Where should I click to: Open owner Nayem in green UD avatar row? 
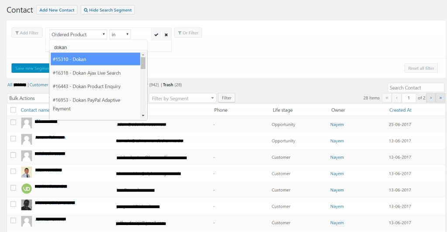coord(337,190)
